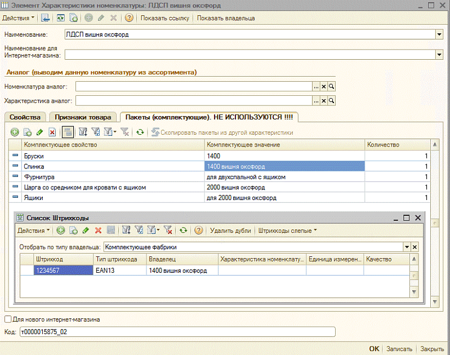Click the grayed delete X in top toolbar
450x355 pixels.
click(x=114, y=18)
